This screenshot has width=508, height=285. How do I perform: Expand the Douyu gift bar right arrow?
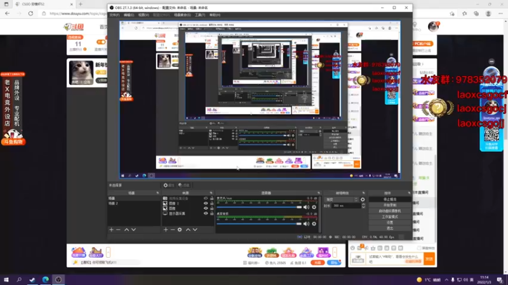coord(335,252)
